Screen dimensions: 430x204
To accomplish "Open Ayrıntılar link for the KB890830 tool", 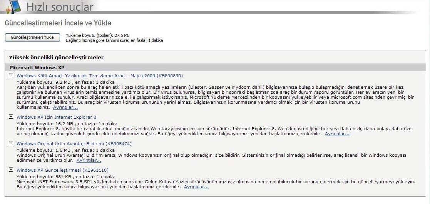I will (x=65, y=107).
